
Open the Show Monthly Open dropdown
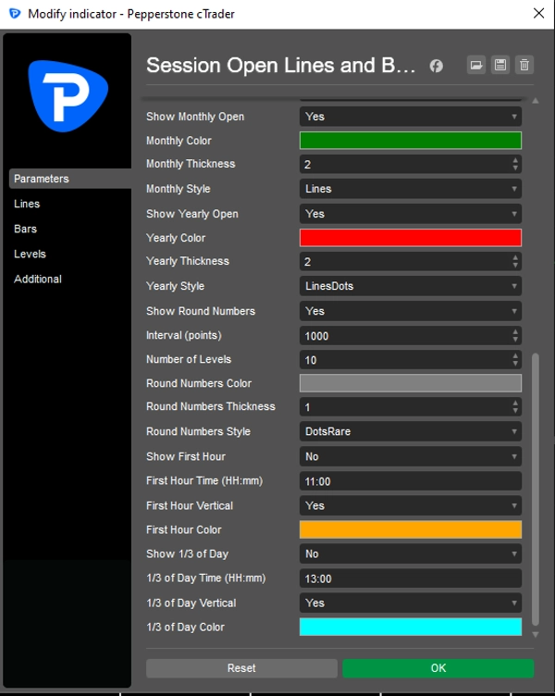(410, 117)
